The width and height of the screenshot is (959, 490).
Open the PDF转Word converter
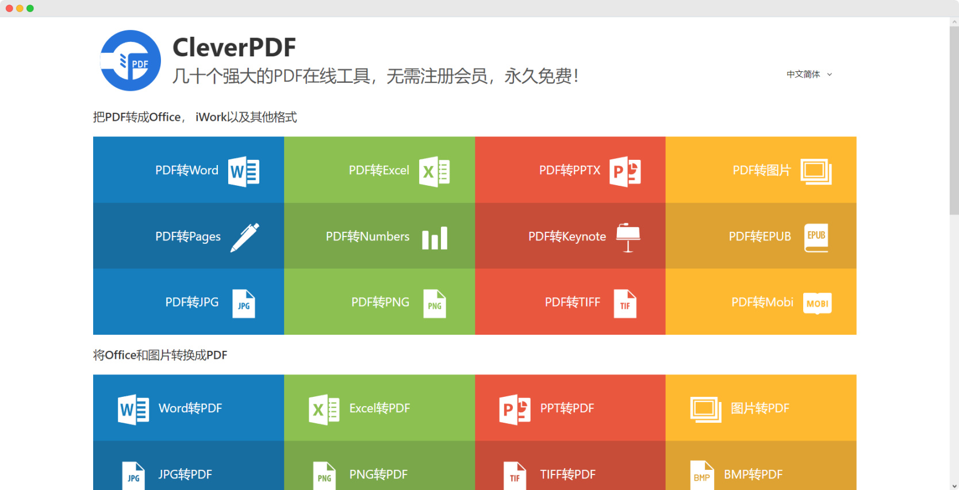coord(189,170)
